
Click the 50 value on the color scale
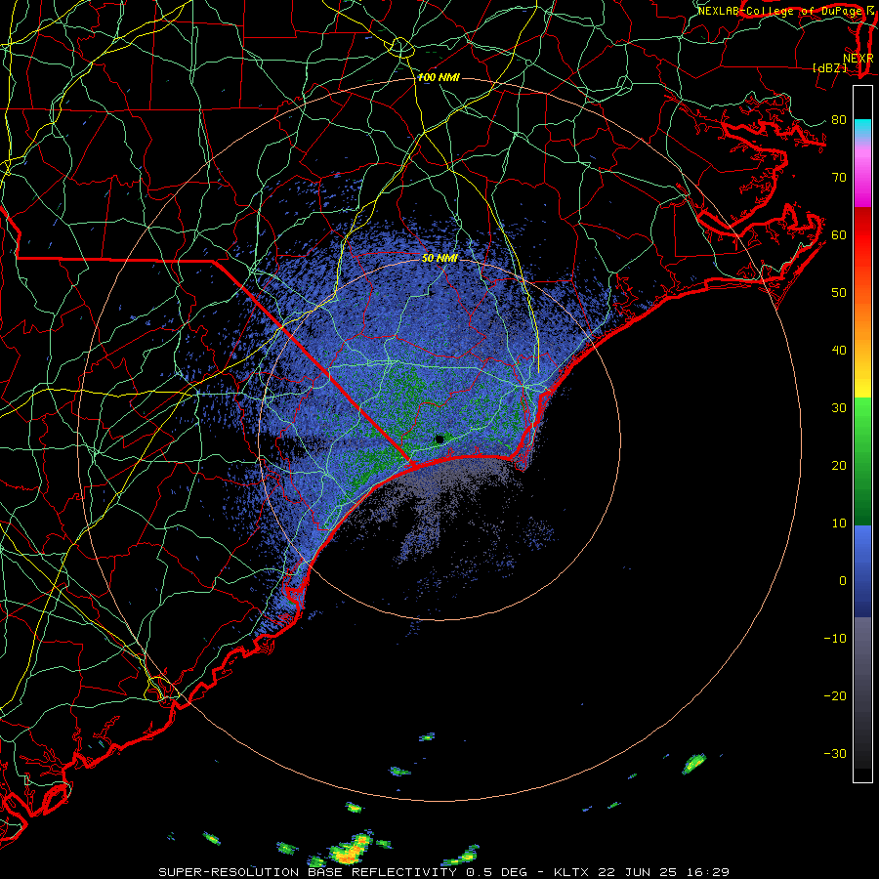839,293
